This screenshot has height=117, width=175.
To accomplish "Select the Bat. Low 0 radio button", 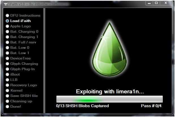I will pos(7,48).
